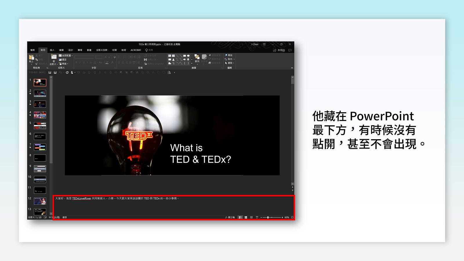Click the 搜尋 lightbulb search box
464x261 pixels.
tap(149, 50)
